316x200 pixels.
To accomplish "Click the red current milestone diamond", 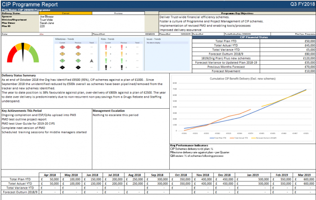I will point(62,47).
